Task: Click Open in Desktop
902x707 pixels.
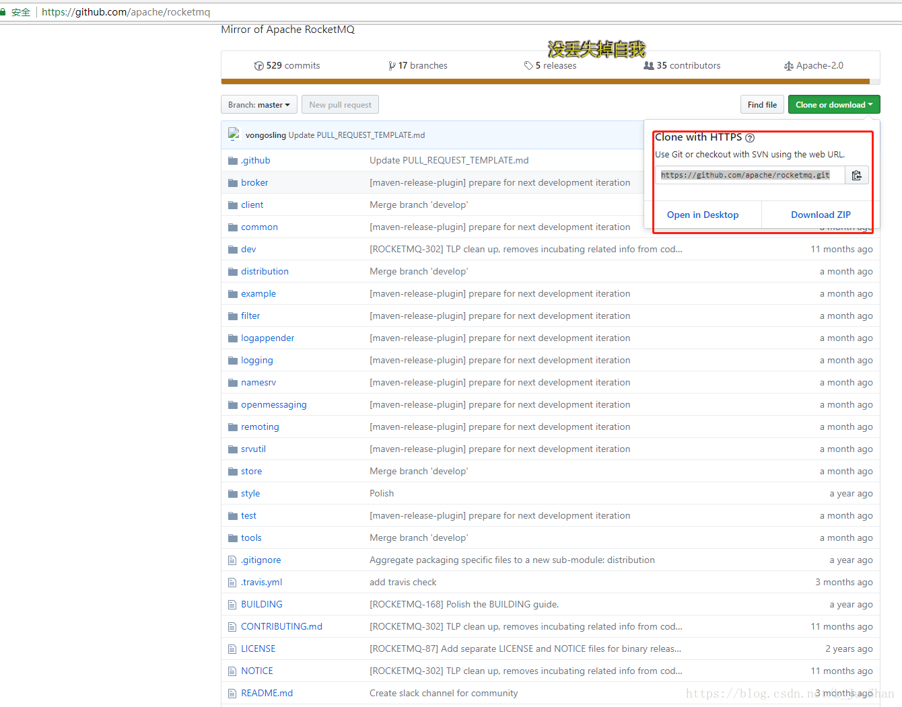Action: point(703,215)
